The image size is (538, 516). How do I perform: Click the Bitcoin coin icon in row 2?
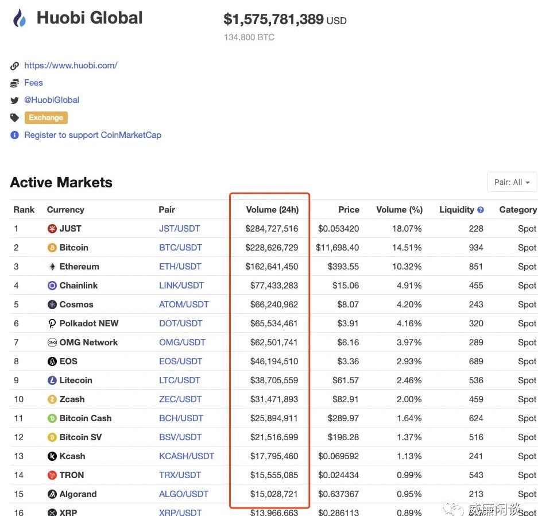[52, 248]
